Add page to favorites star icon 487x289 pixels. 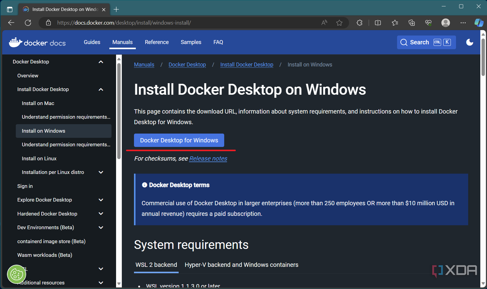339,23
